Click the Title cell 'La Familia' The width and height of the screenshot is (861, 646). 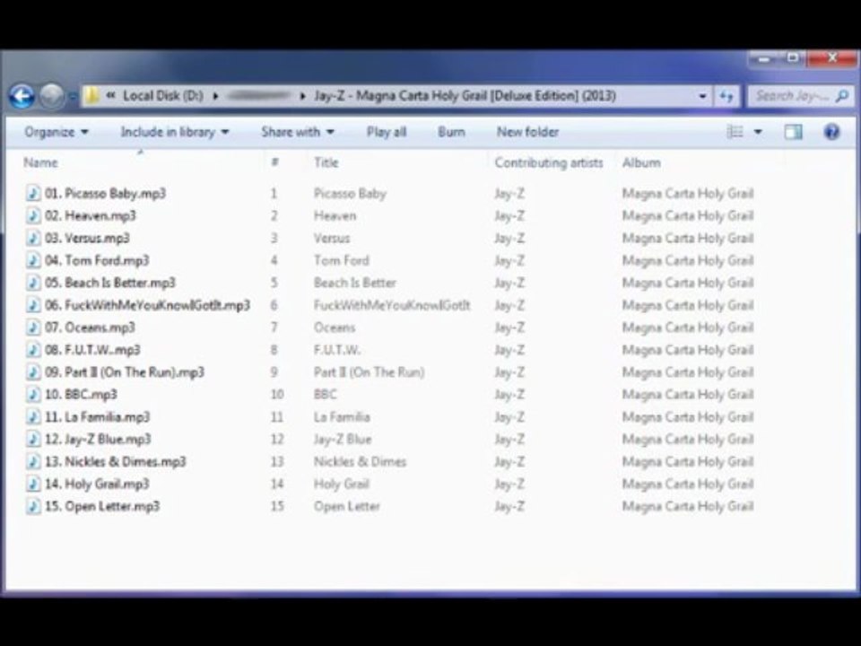(342, 417)
